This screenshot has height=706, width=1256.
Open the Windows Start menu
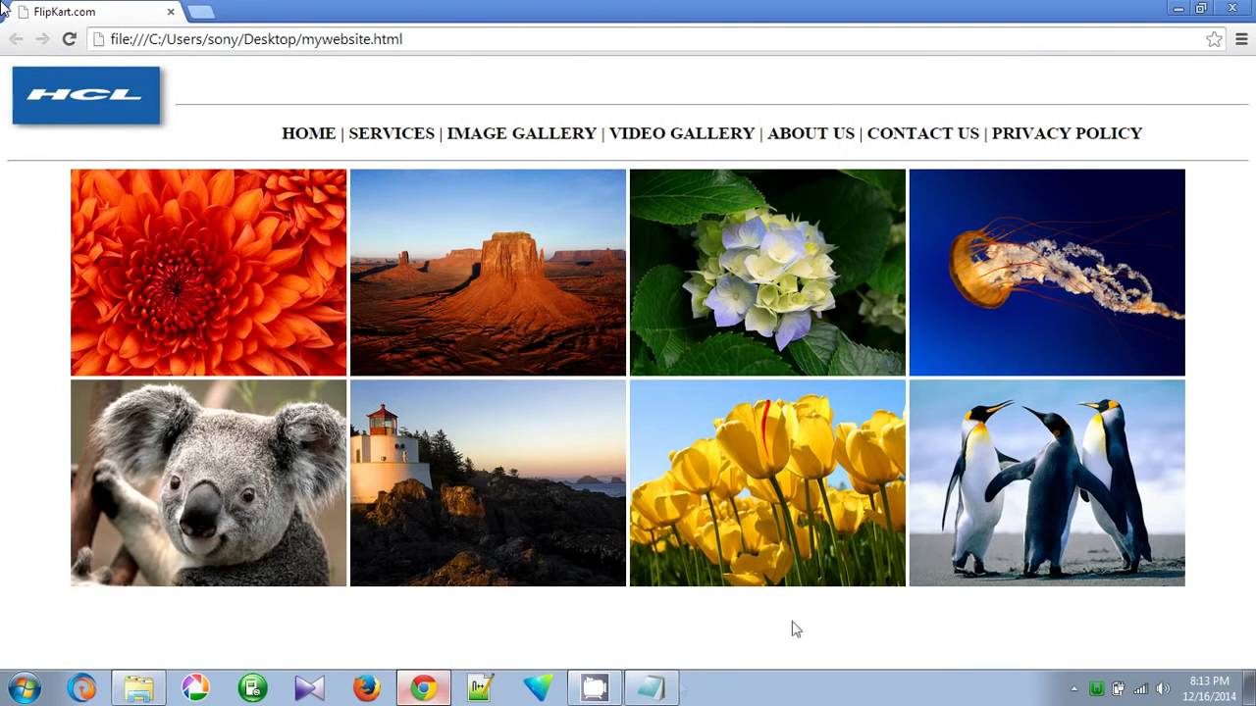tap(24, 687)
